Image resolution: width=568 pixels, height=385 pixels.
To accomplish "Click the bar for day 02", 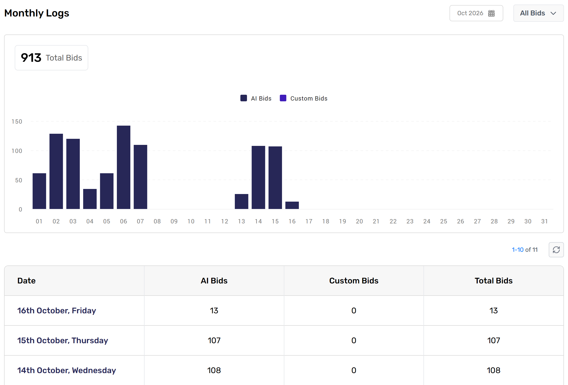I will tap(56, 171).
